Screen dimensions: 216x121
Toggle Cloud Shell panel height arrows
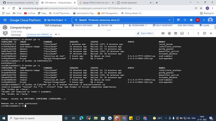[198, 33]
